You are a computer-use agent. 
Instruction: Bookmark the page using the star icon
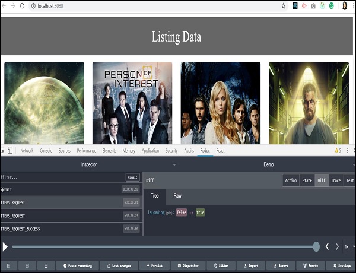pyautogui.click(x=283, y=5)
